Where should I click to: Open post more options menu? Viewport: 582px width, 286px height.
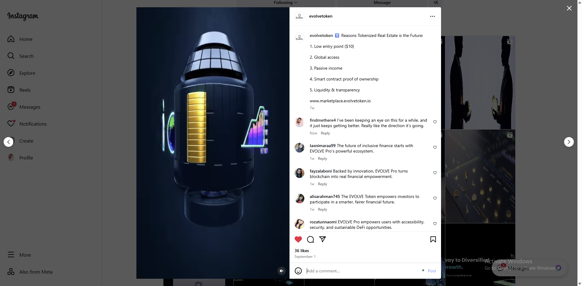coord(433,16)
